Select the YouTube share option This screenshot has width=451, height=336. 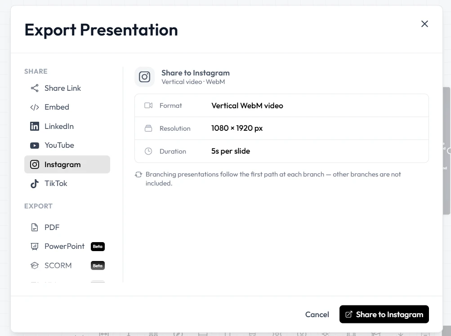tap(67, 146)
